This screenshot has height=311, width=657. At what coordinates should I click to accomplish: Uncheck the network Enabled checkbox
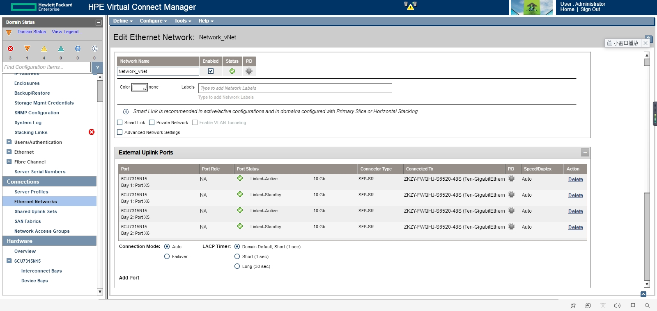pos(211,71)
